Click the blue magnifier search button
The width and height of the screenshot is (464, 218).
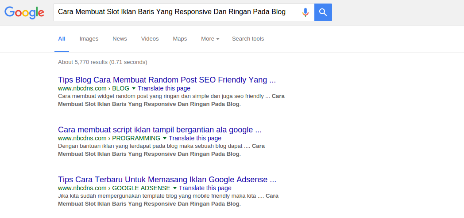coord(323,12)
